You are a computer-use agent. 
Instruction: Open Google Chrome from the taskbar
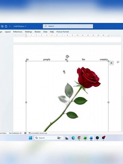tap(79, 138)
